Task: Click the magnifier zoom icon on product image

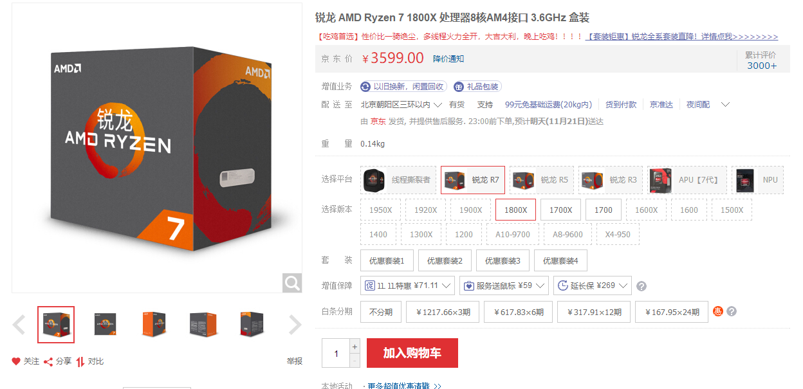Action: point(292,283)
